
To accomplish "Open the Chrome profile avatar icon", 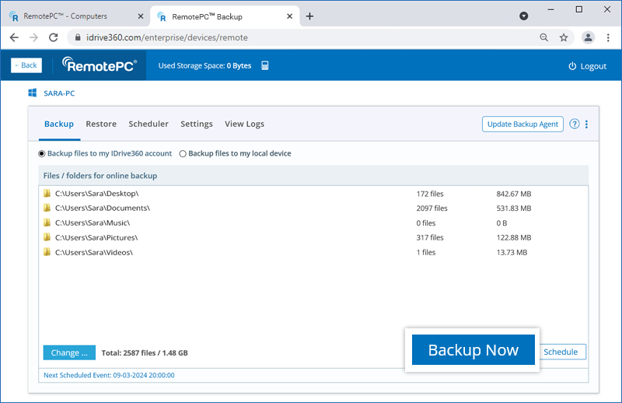I will [x=589, y=37].
